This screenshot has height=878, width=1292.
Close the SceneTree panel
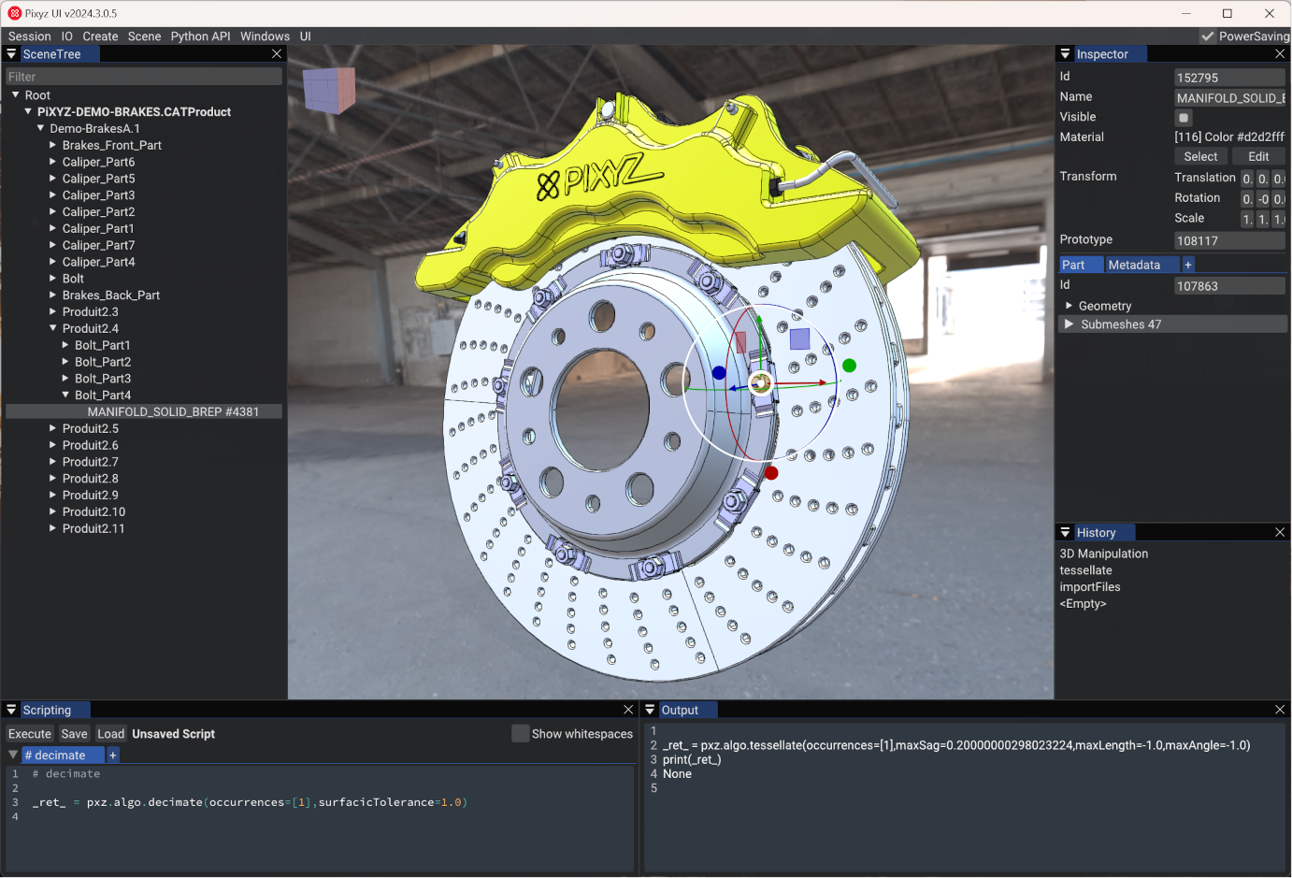(277, 54)
